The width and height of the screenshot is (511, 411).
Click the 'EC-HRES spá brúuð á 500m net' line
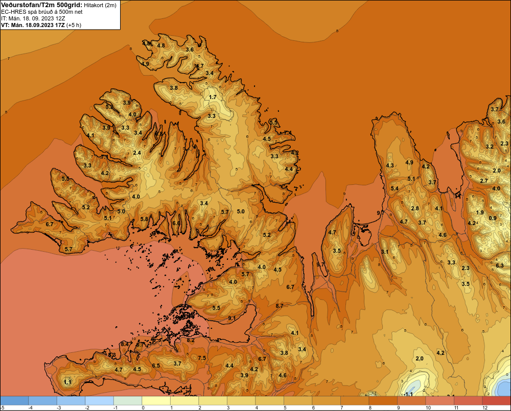42,12
